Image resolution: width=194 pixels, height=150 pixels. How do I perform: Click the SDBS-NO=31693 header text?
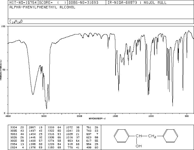tap(83, 2)
